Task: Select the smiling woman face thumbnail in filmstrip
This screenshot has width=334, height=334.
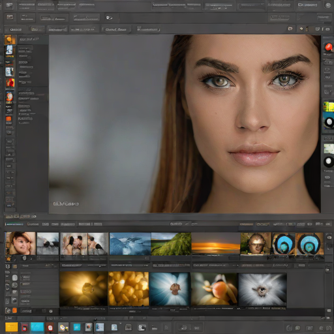Action: pyautogui.click(x=20, y=243)
